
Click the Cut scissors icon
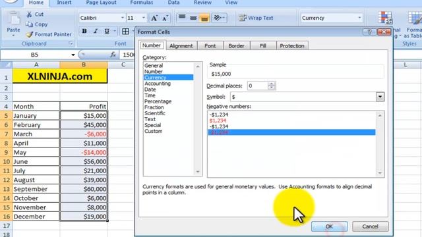(x=29, y=14)
